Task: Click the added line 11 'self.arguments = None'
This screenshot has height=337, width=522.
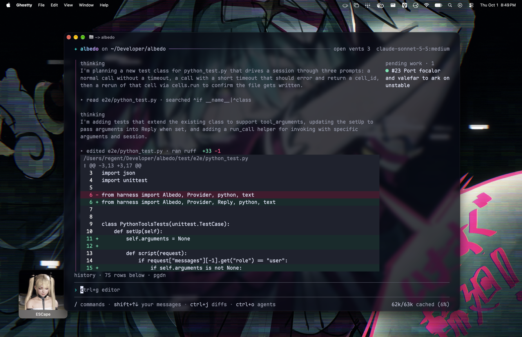Action: tap(230, 239)
